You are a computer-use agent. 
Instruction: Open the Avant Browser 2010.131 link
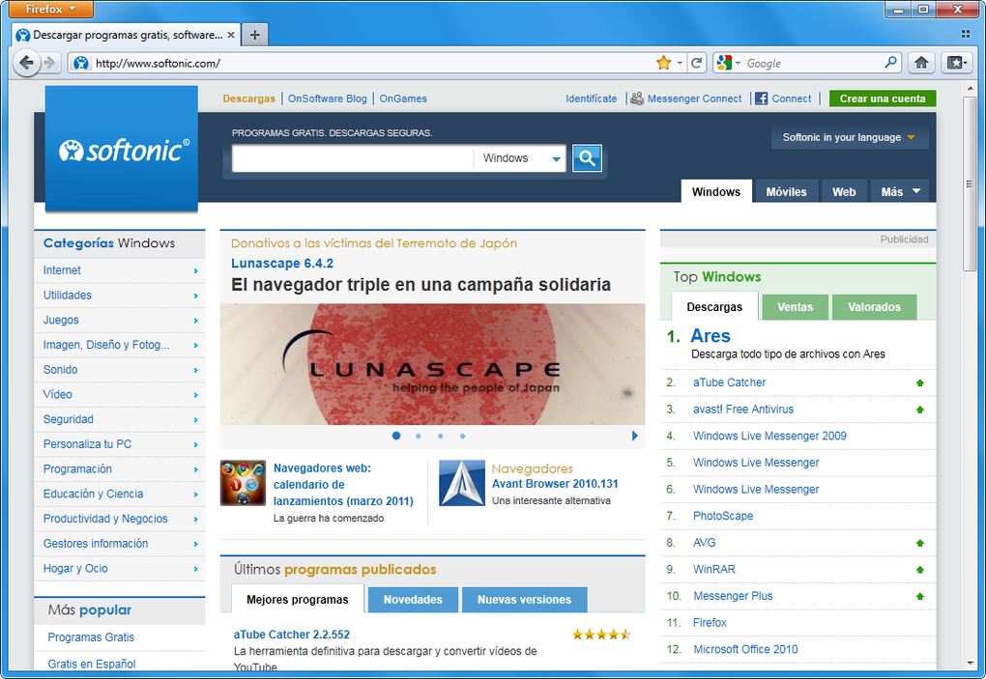(555, 484)
